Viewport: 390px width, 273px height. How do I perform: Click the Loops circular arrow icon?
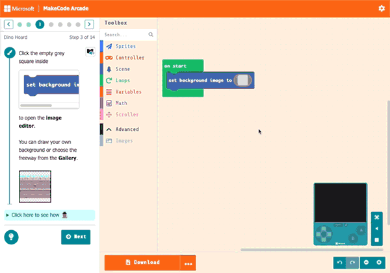(109, 80)
